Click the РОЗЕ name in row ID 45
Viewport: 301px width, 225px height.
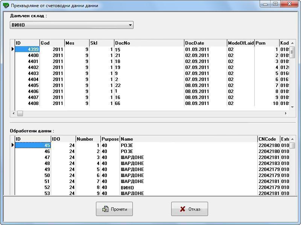[189, 145]
